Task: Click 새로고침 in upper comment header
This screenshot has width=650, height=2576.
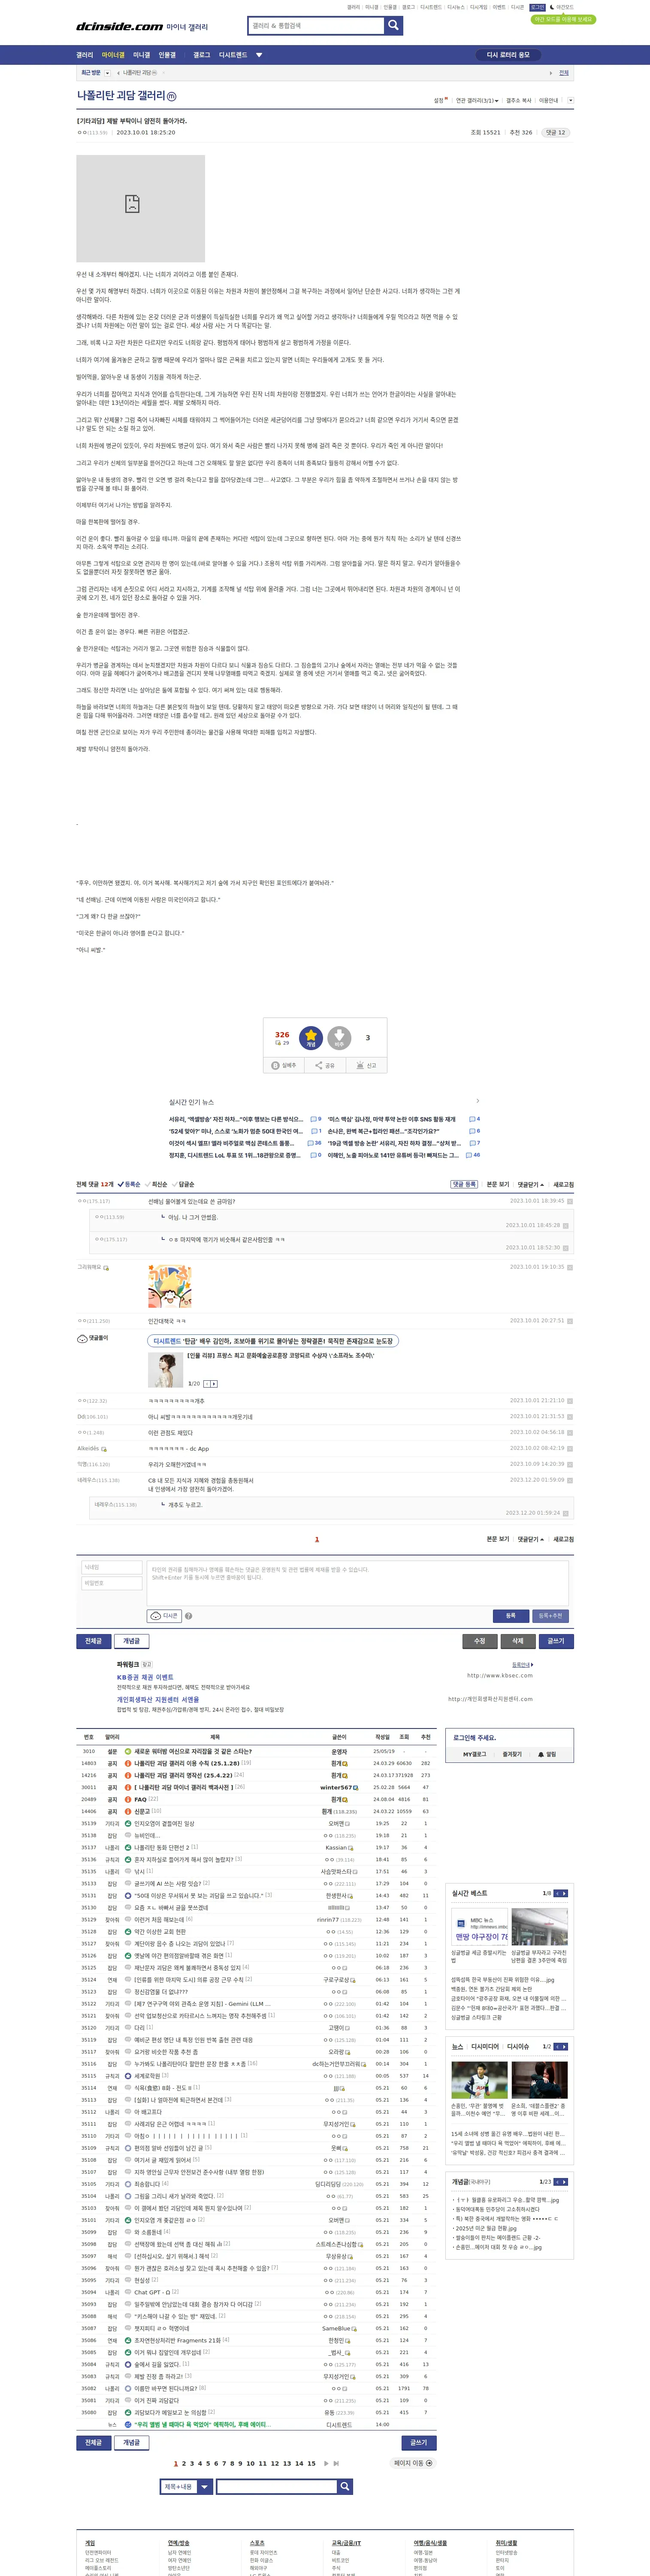Action: pos(564,1184)
